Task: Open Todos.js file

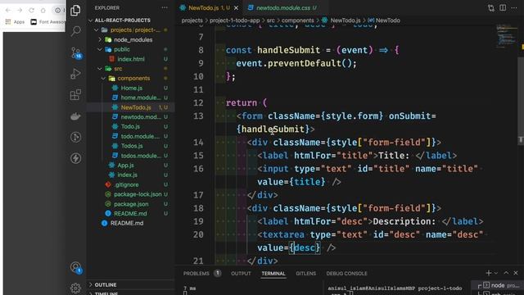Action: pyautogui.click(x=130, y=146)
